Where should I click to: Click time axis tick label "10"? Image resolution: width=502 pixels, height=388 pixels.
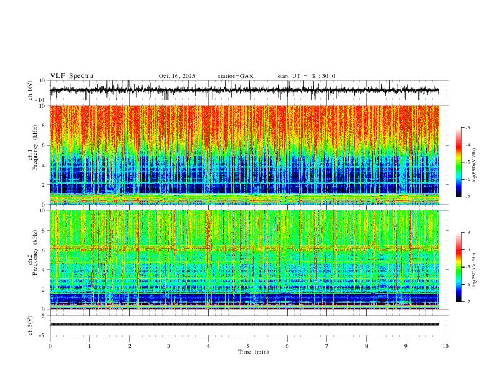pyautogui.click(x=446, y=346)
